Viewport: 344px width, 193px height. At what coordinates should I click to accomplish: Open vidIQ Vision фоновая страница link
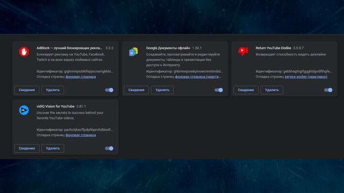tap(81, 135)
